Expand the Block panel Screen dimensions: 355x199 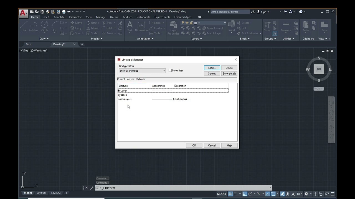coord(245,39)
